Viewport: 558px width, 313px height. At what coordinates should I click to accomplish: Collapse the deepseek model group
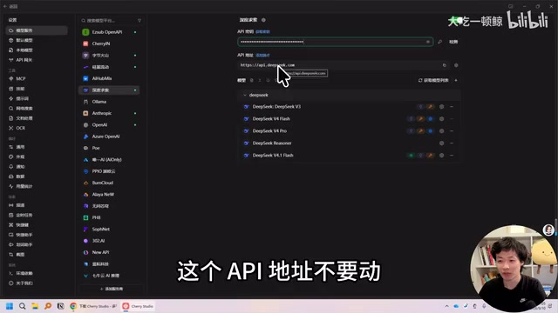pos(244,95)
